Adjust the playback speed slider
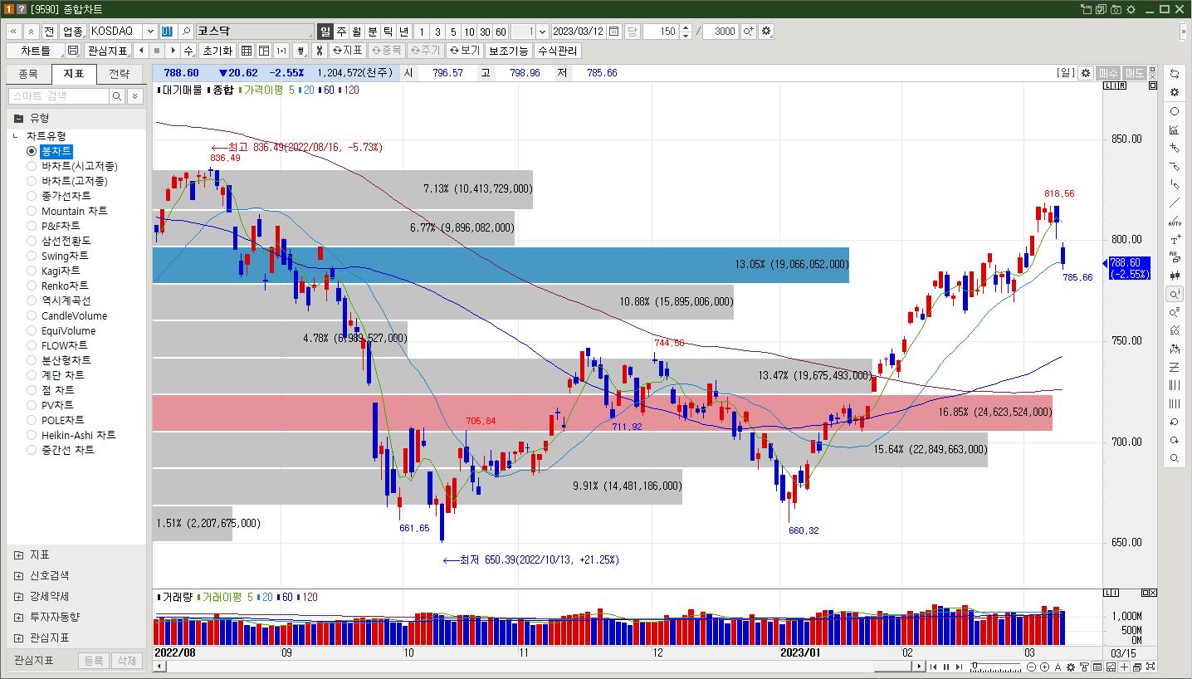Image resolution: width=1192 pixels, height=679 pixels. click(975, 666)
